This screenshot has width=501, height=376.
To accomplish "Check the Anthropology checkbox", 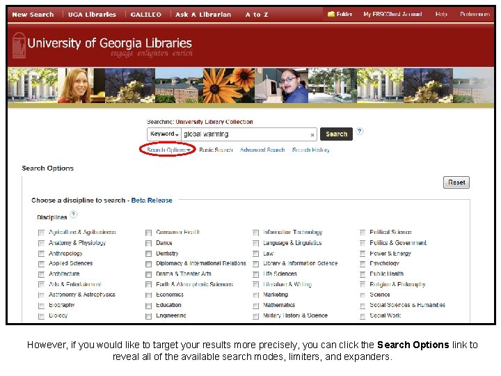I will tap(41, 254).
